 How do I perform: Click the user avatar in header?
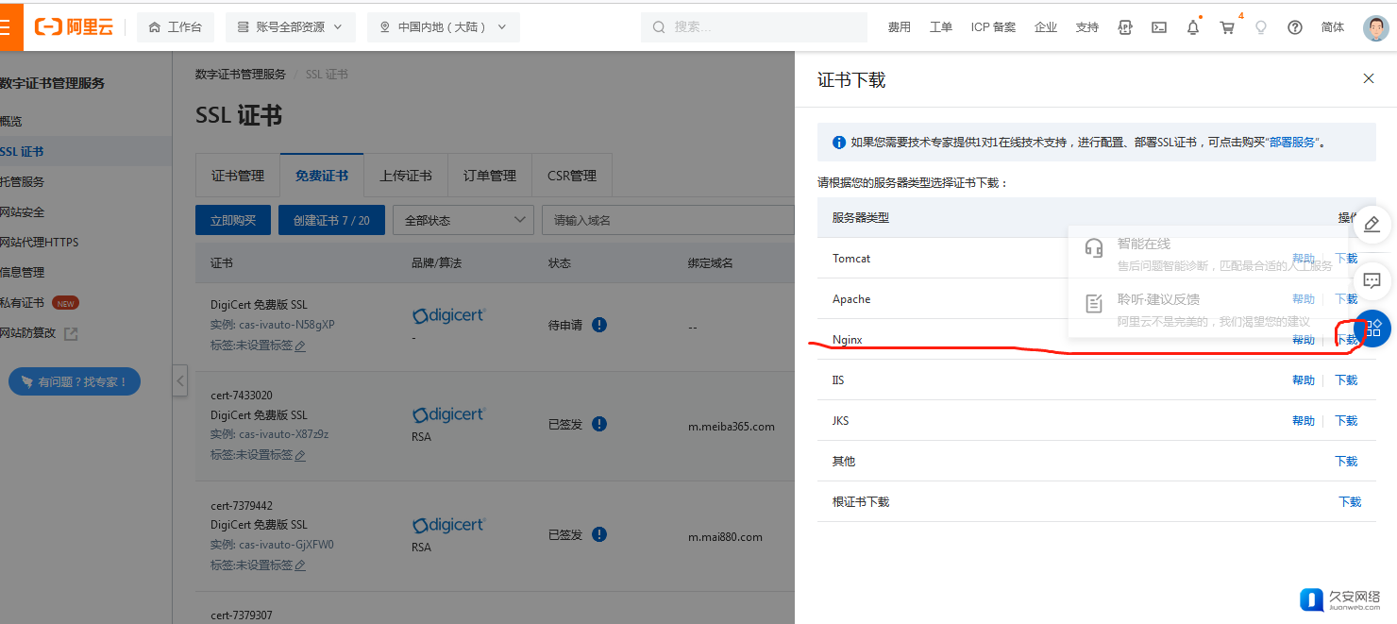pos(1375,27)
